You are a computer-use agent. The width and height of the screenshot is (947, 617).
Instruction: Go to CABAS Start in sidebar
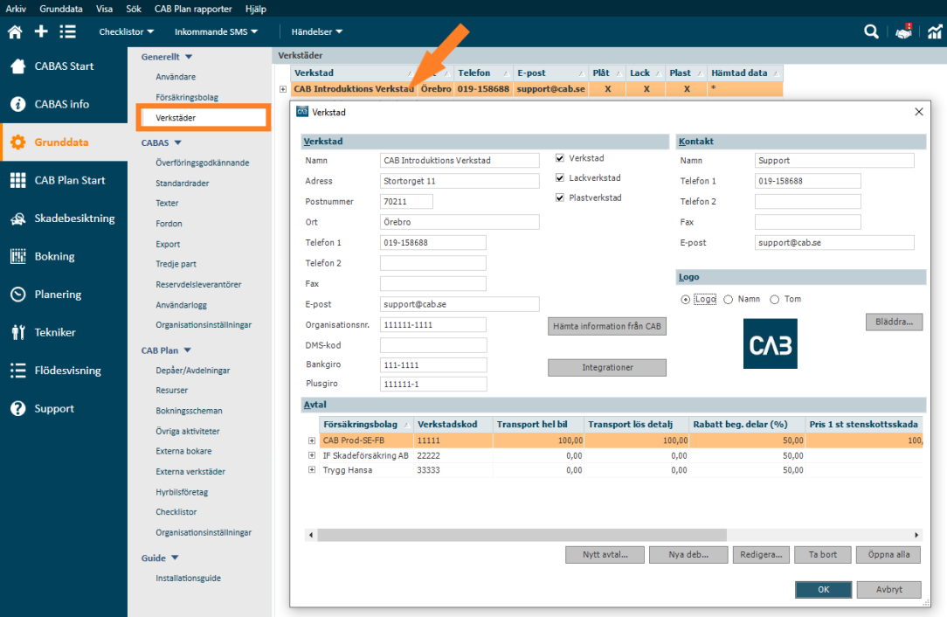point(64,66)
